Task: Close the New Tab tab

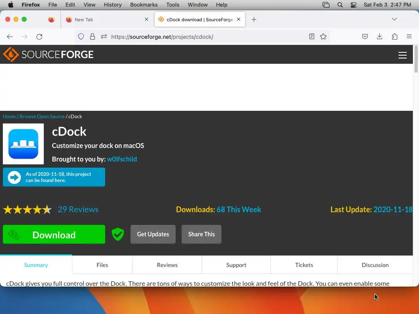Action: click(146, 19)
